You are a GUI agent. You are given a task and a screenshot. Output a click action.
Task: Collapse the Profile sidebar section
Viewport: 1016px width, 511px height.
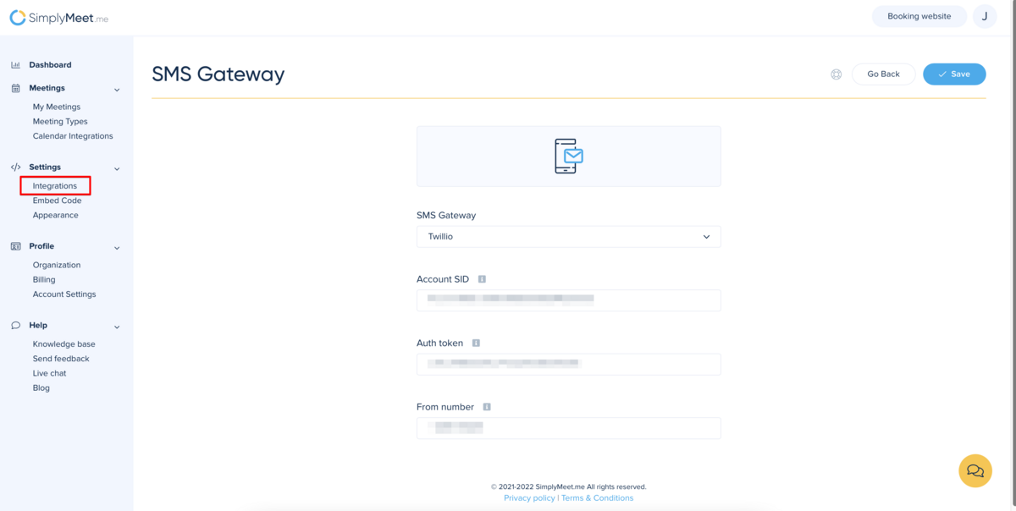click(117, 247)
